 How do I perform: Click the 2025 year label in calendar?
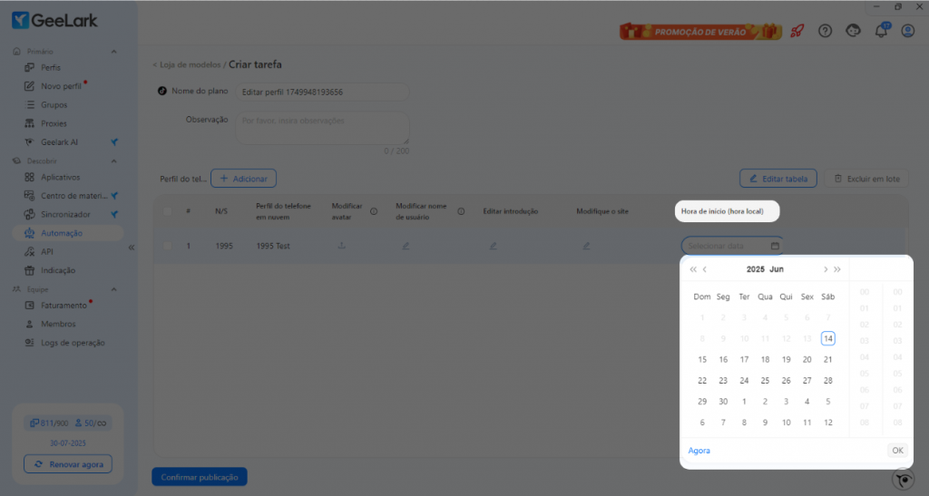(x=756, y=269)
